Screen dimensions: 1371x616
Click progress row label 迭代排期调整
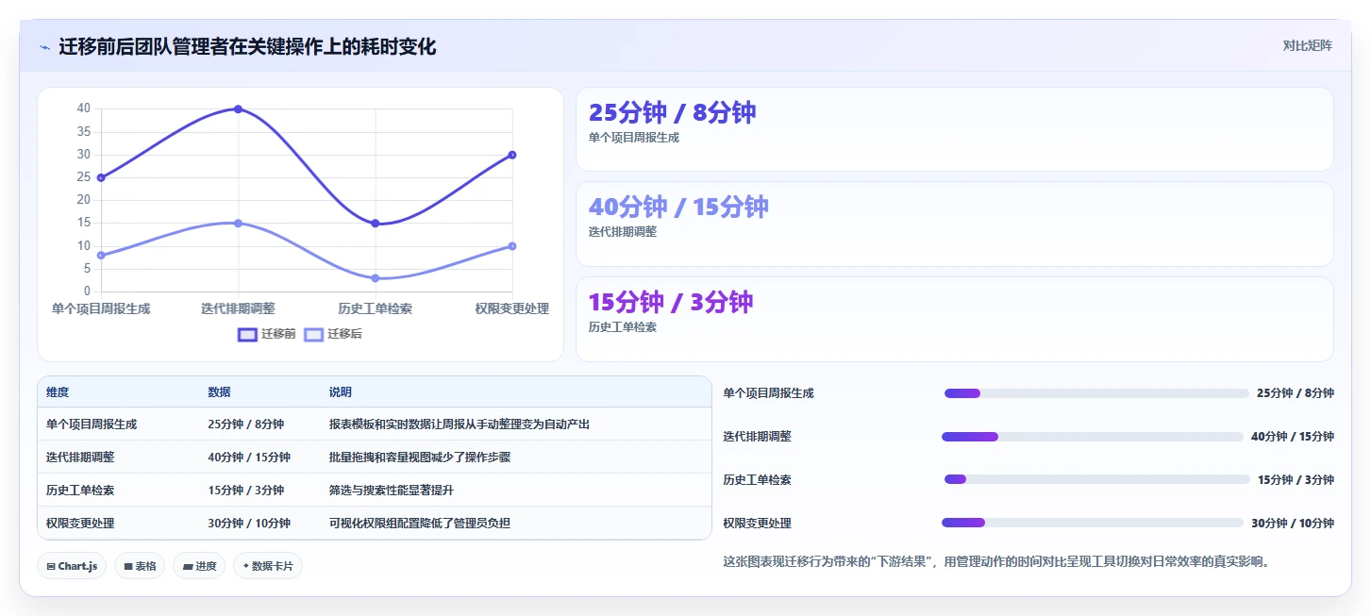coord(758,437)
